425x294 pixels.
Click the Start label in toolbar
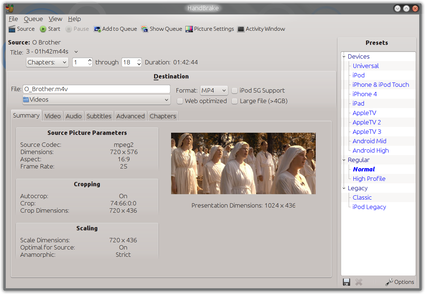tap(54, 29)
